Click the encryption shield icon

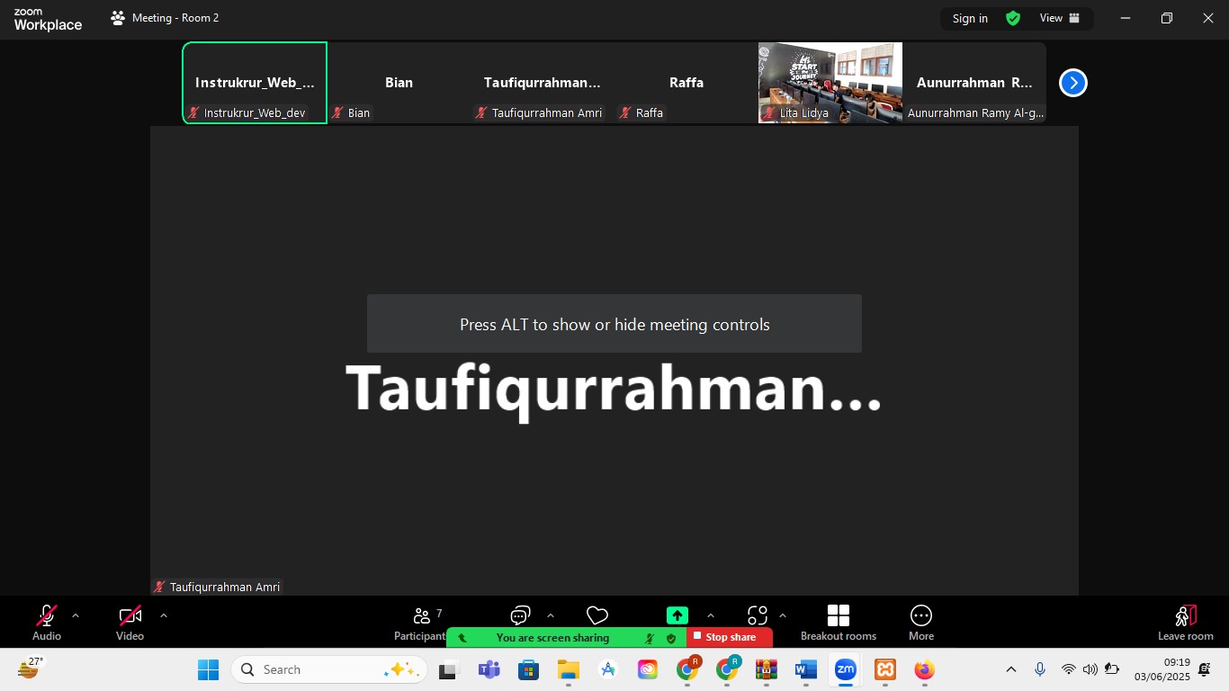[x=1013, y=18]
